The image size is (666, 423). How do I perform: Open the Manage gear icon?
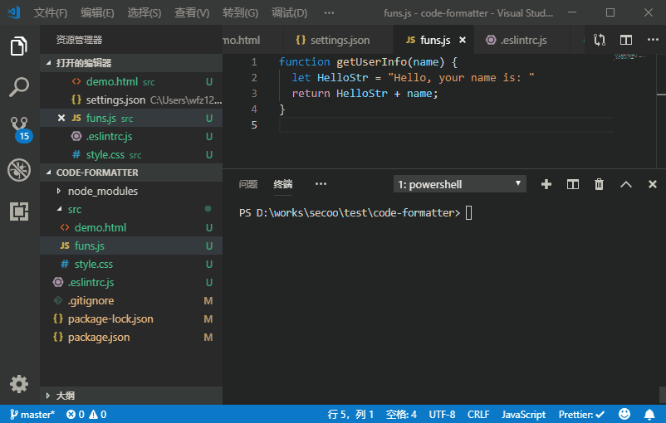[19, 384]
